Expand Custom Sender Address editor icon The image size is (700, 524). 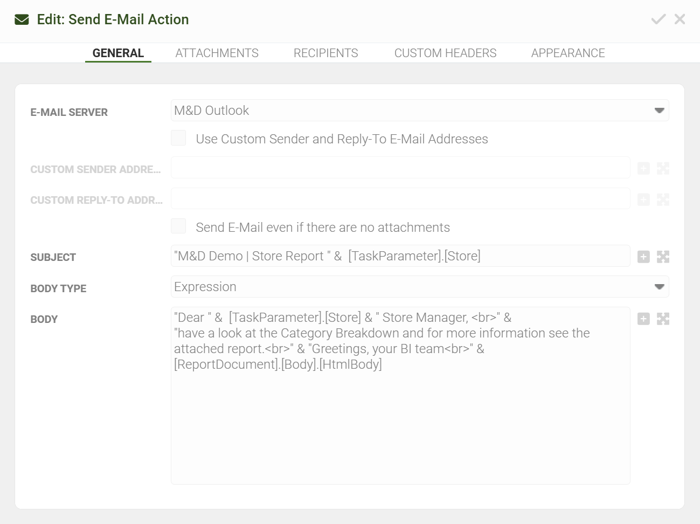pos(663,169)
